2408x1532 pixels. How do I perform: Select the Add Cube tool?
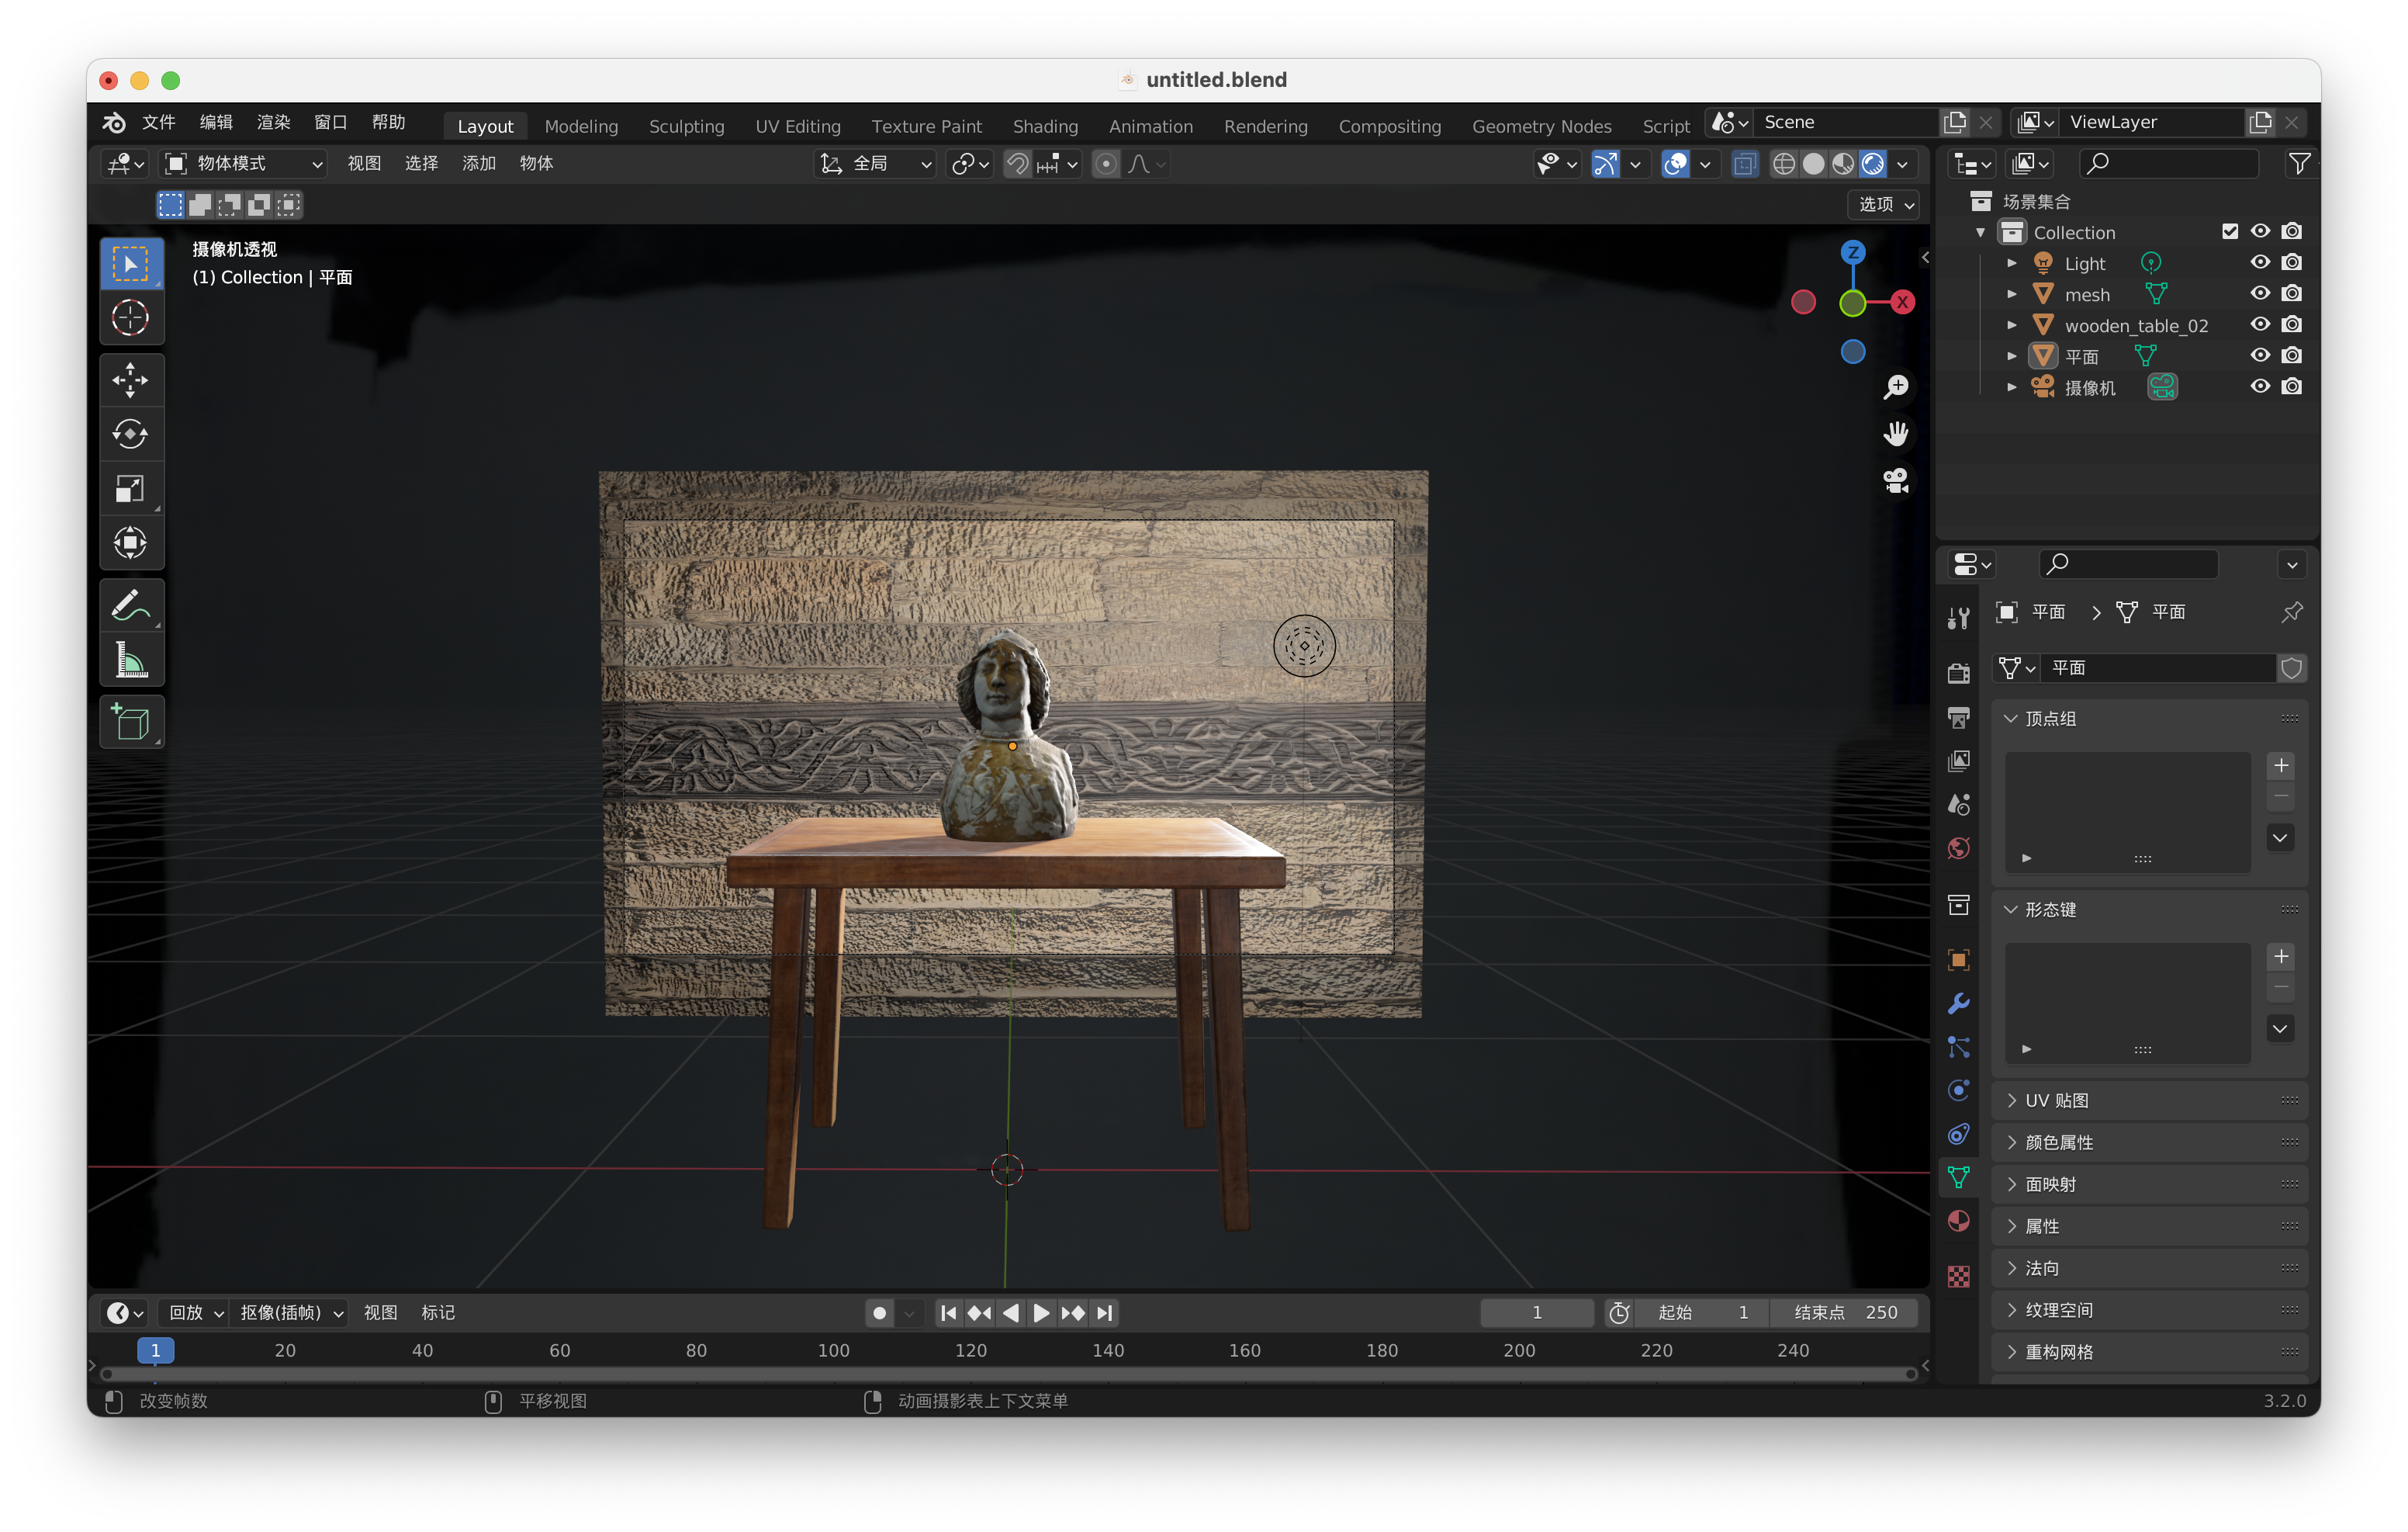tap(131, 722)
